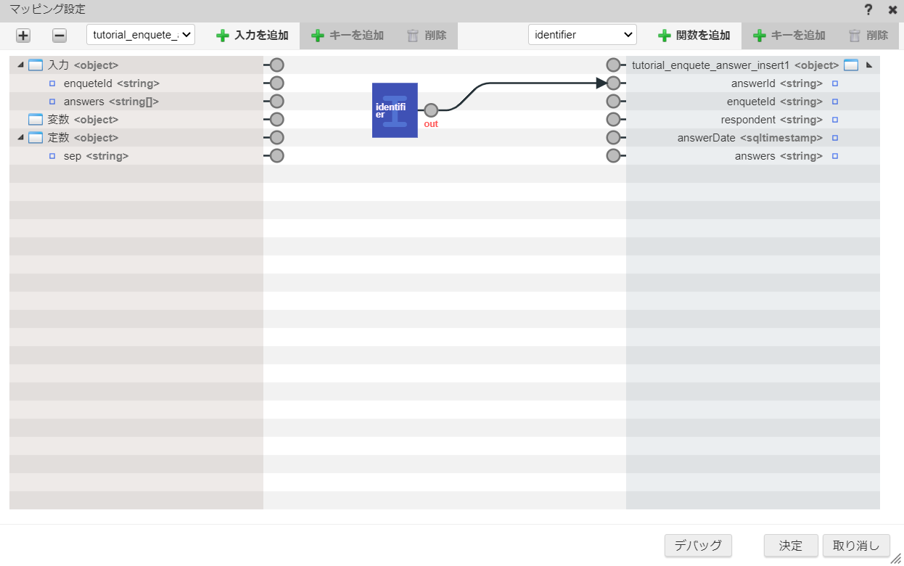Click the 取り消し button

(x=856, y=546)
